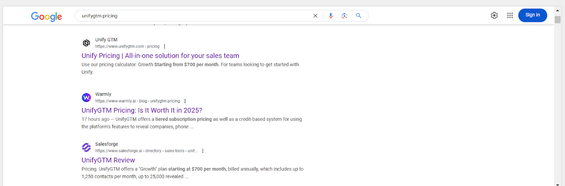This screenshot has height=186, width=565.
Task: Click snippet text 'Starting from $700 per month'
Action: tap(186, 65)
